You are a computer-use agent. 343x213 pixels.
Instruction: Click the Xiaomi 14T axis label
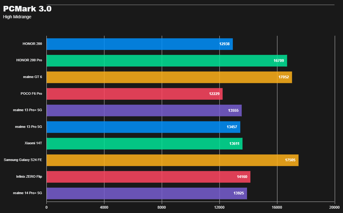[x=33, y=144]
